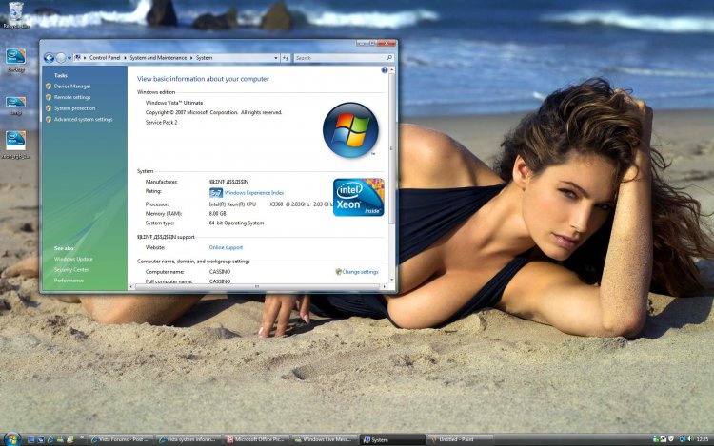714x446 pixels.
Task: Switch to Microsoft Office Pic taskbar button
Action: [256, 439]
